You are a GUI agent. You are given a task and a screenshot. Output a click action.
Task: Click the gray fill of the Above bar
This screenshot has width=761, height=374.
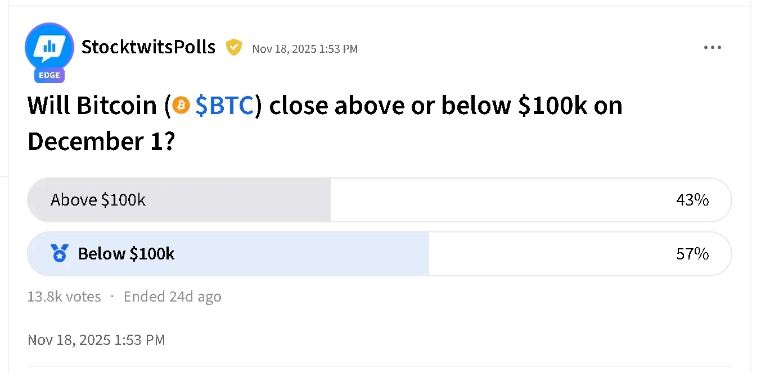coord(242,200)
